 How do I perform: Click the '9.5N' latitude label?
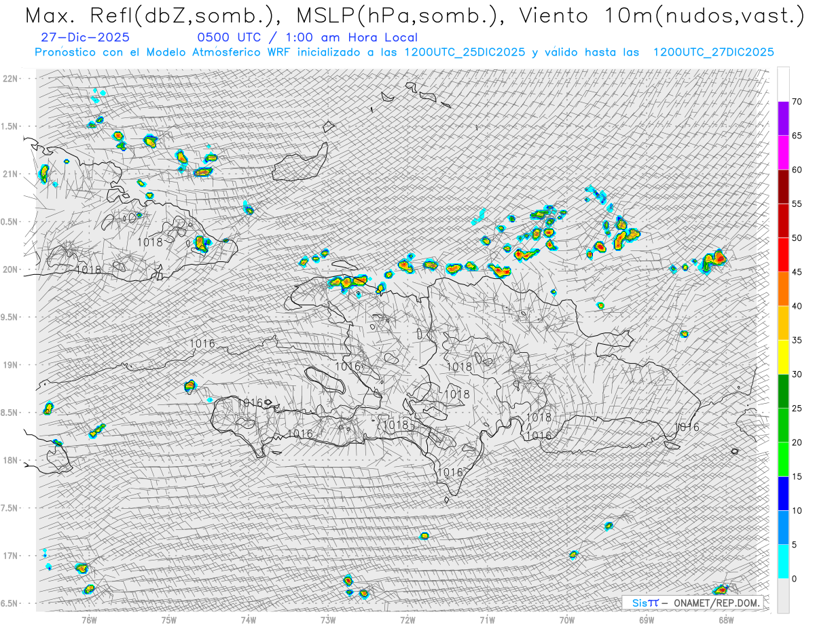coord(9,317)
